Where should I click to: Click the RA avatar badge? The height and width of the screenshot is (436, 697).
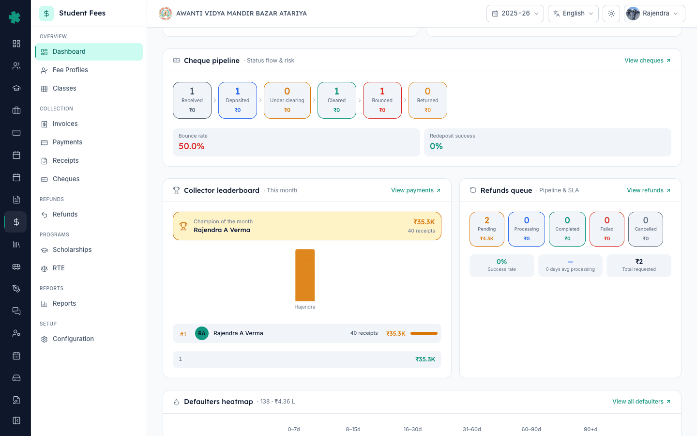coord(202,333)
